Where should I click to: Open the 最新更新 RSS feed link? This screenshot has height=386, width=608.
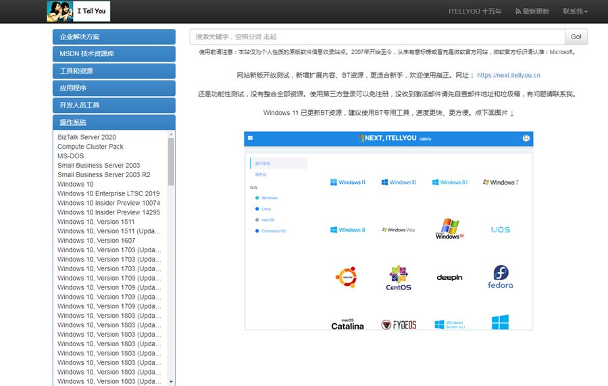coord(532,11)
